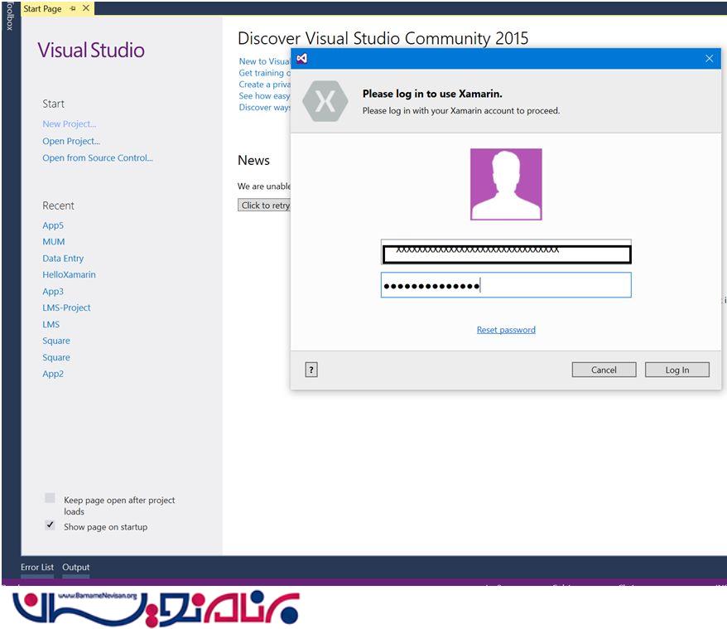Screen dimensions: 727x629
Task: Toggle Keep page open after project loads
Action: [51, 498]
